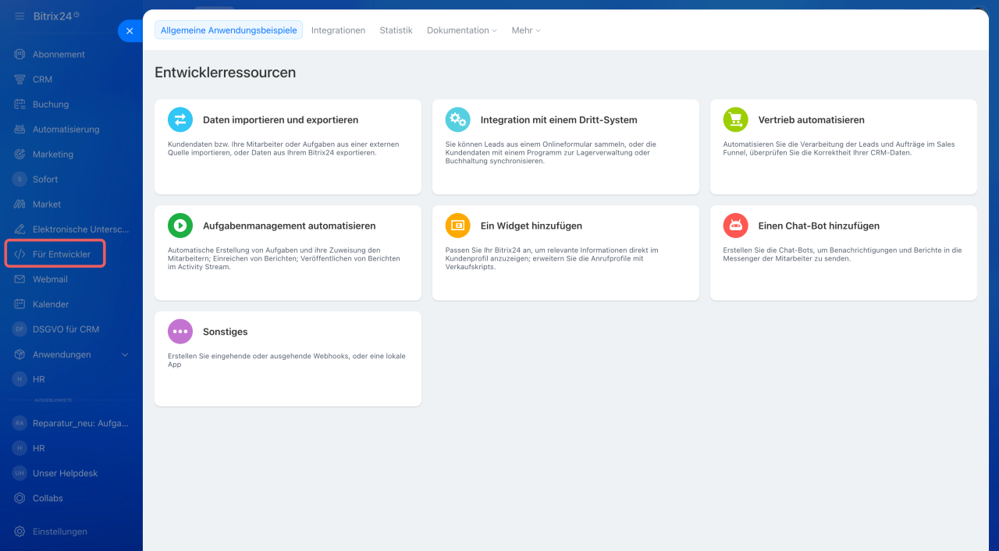The image size is (999, 551).
Task: Go to Abonnement in sidebar
Action: [x=59, y=55]
